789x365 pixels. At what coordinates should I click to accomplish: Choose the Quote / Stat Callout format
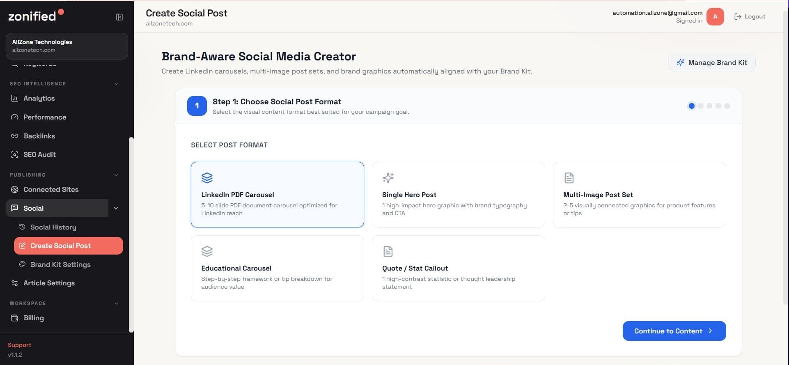coord(458,268)
